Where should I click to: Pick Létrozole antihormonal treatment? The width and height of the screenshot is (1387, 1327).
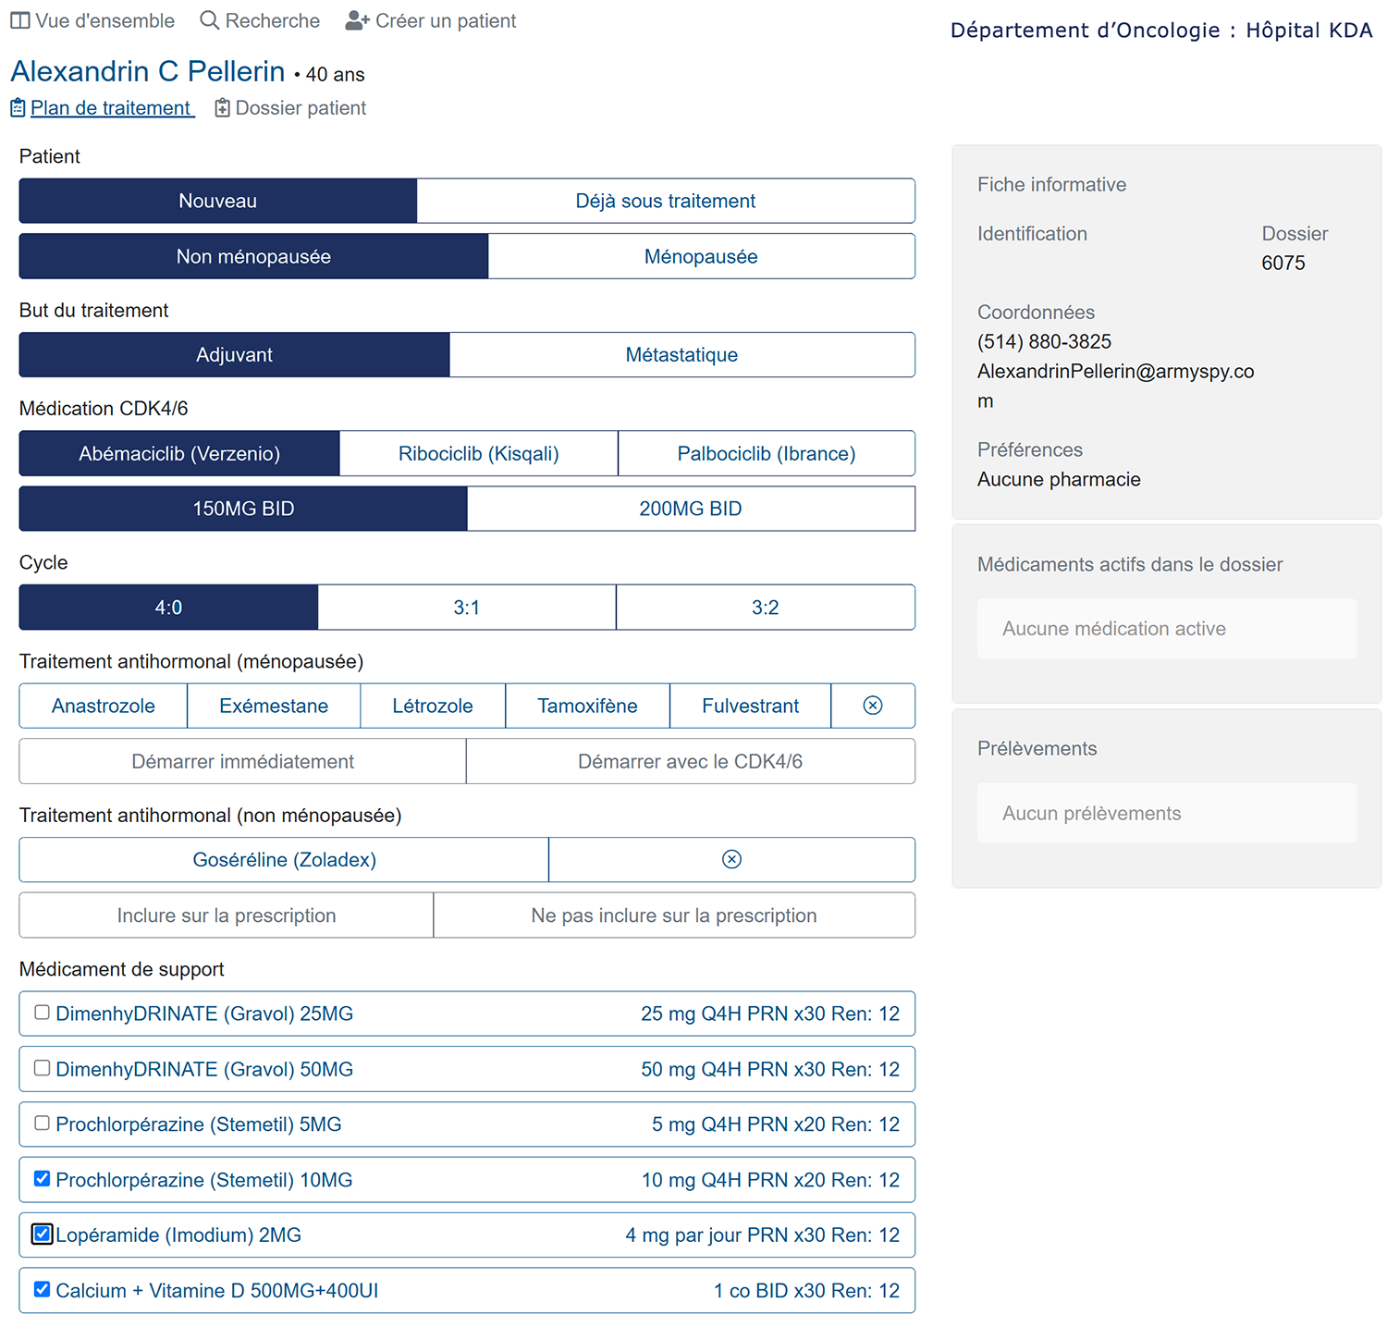tap(432, 706)
